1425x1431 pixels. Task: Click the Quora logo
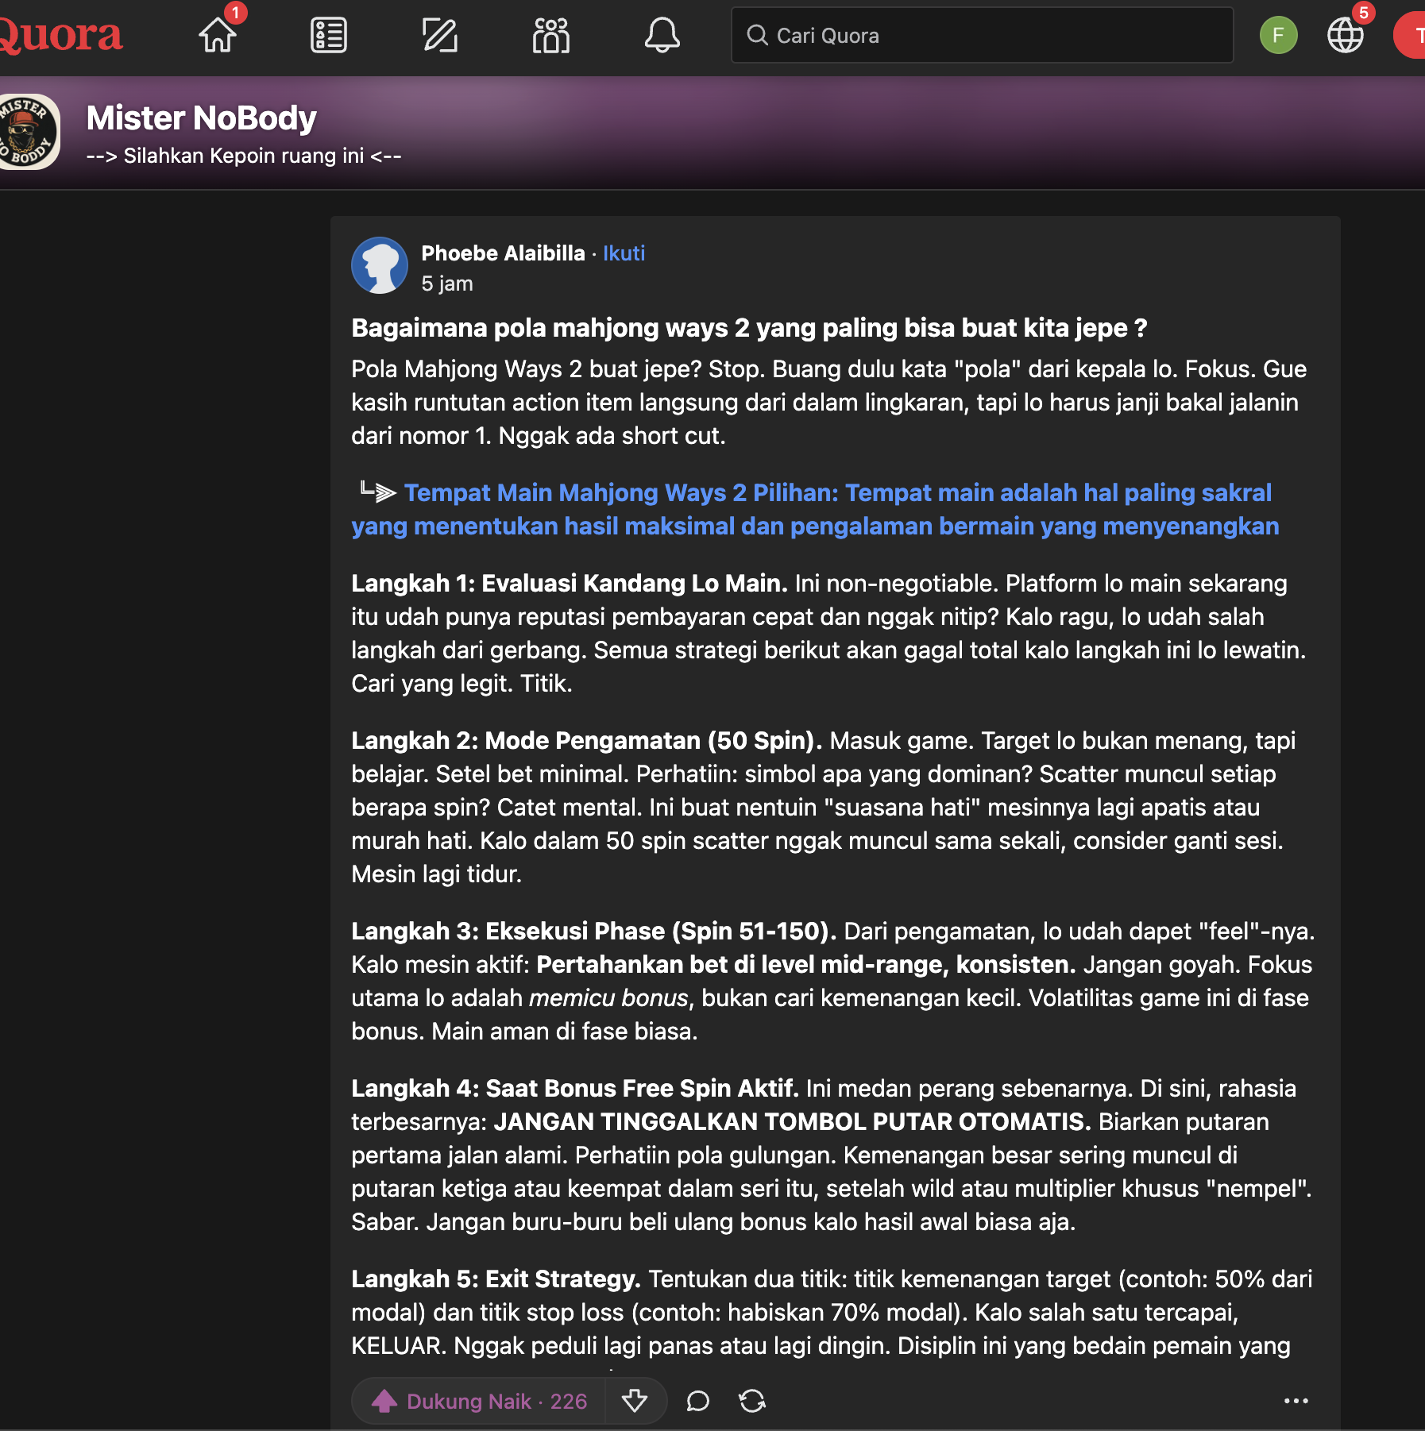coord(61,35)
